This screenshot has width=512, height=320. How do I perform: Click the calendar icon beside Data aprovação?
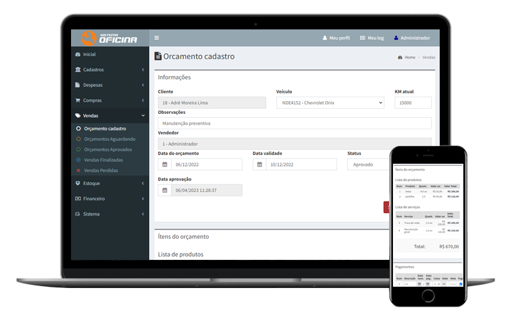tap(164, 190)
